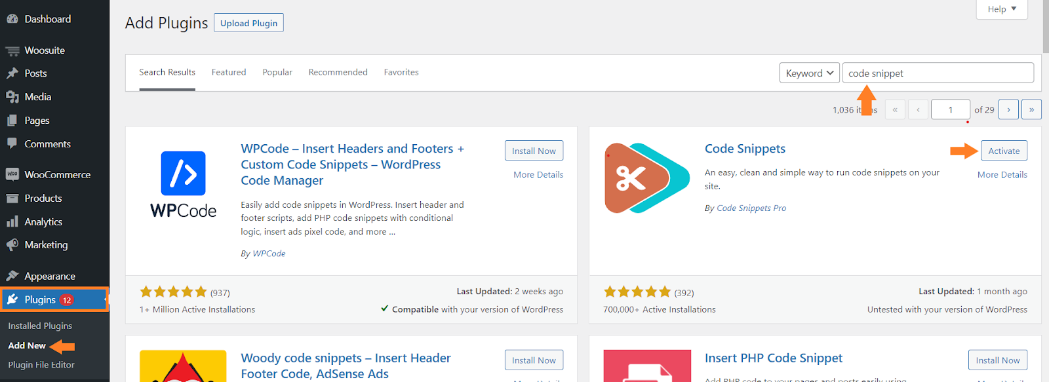Click the Pages icon in sidebar

coord(12,121)
